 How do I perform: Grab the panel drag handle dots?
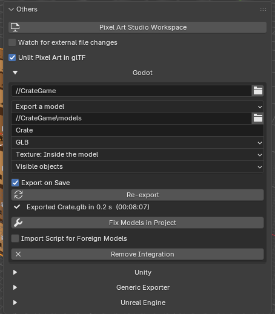(x=263, y=10)
